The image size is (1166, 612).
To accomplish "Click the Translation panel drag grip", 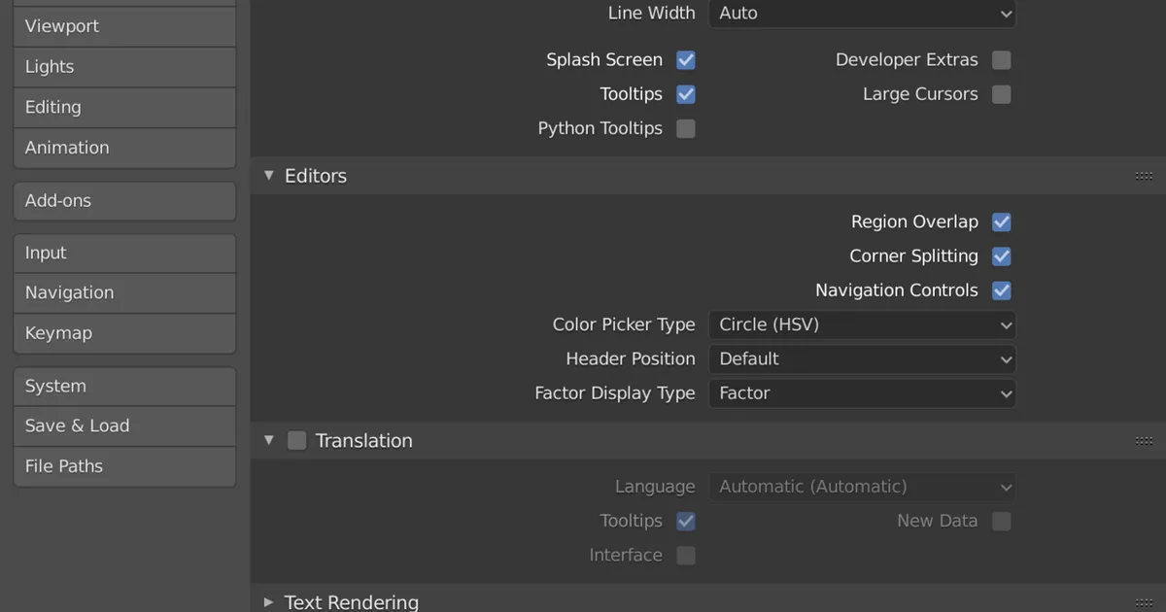I will click(1144, 441).
